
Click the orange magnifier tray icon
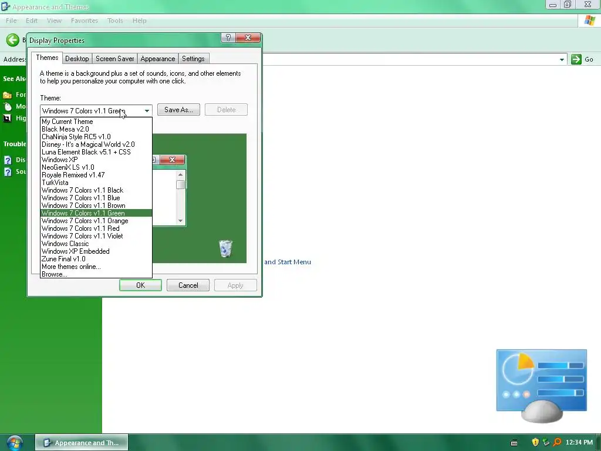click(x=557, y=443)
